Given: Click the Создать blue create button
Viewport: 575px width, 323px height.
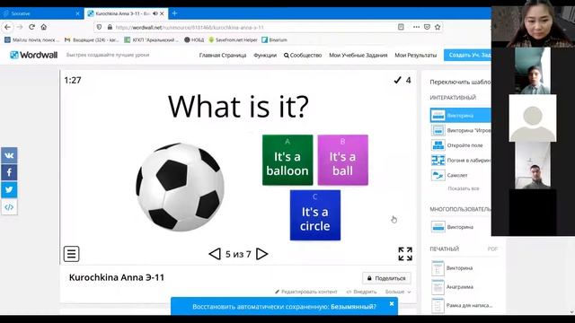Looking at the screenshot, I should click(x=467, y=55).
